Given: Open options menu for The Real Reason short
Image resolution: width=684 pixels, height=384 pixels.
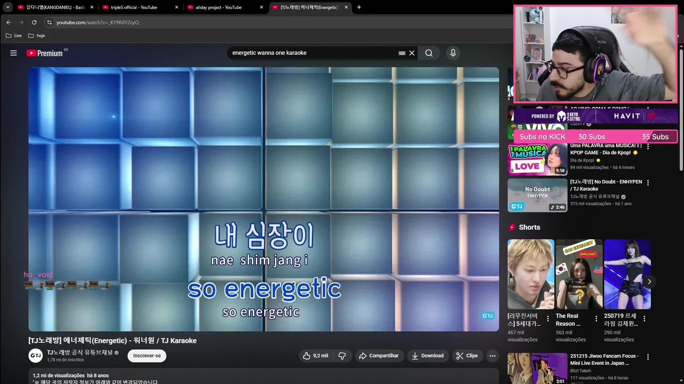Looking at the screenshot, I should tap(596, 319).
